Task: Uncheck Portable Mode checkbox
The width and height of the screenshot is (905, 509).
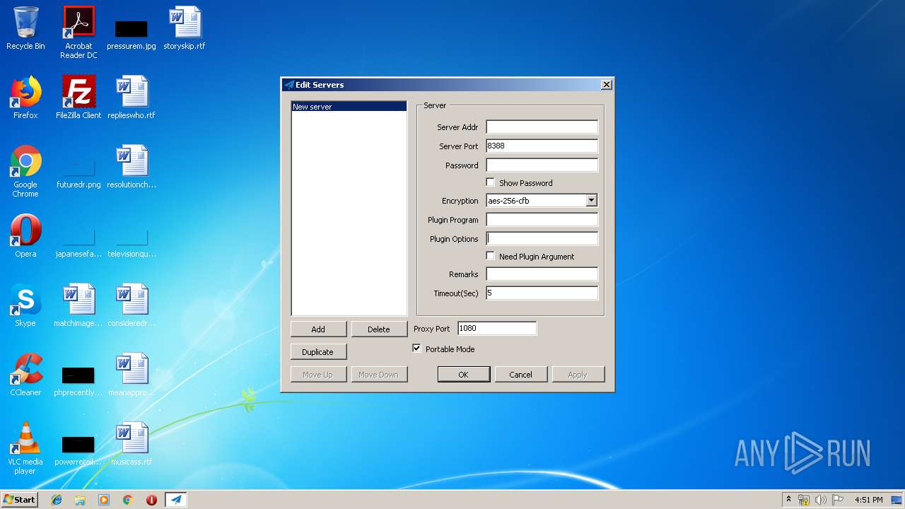Action: pos(416,349)
